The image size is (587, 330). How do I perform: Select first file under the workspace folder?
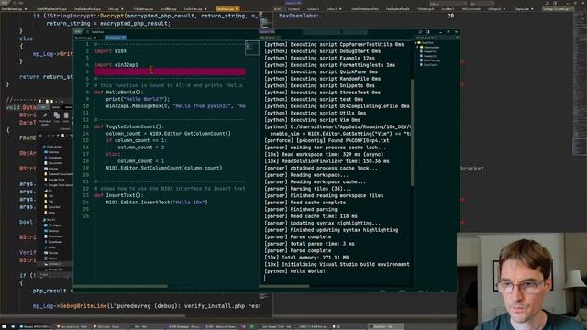429,51
